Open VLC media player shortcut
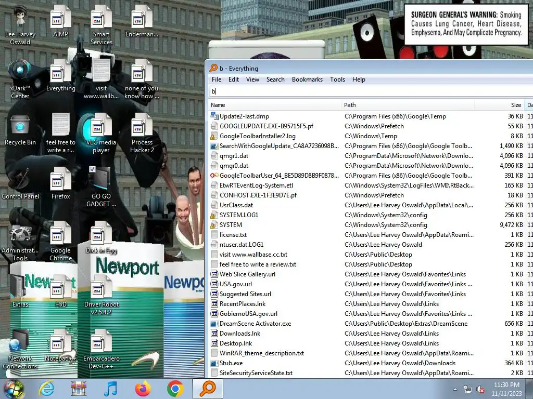 (101, 134)
